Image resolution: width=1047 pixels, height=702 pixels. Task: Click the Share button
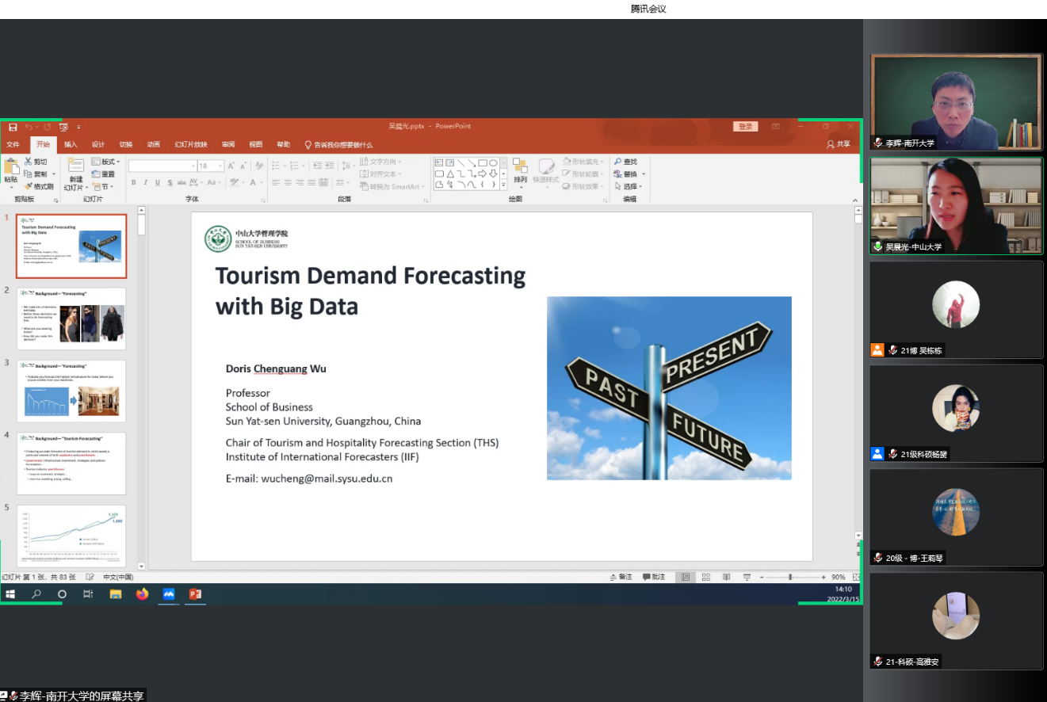tap(839, 144)
